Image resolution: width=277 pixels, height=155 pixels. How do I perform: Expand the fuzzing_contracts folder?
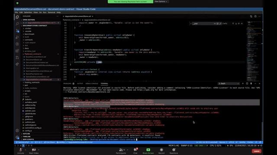coord(32,82)
